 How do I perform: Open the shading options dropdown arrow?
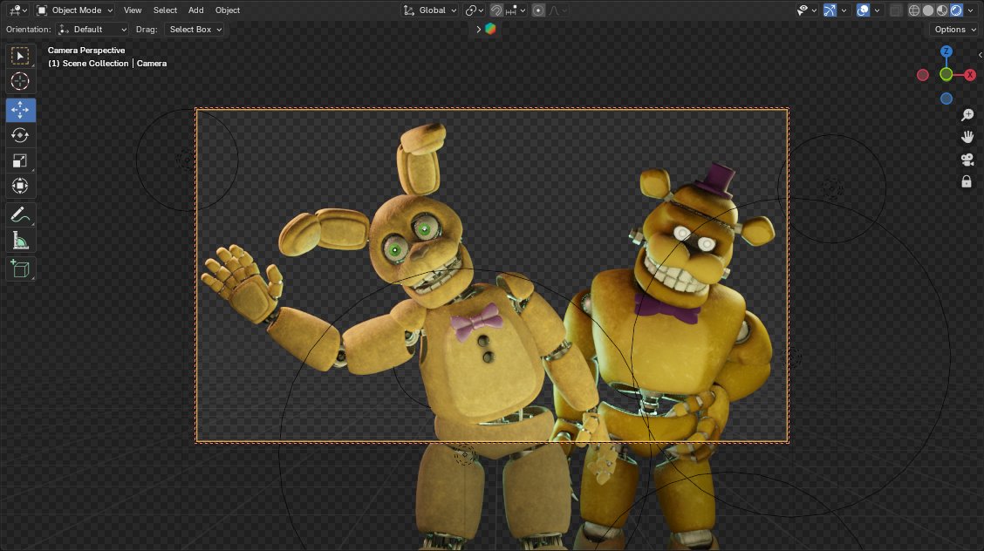969,10
